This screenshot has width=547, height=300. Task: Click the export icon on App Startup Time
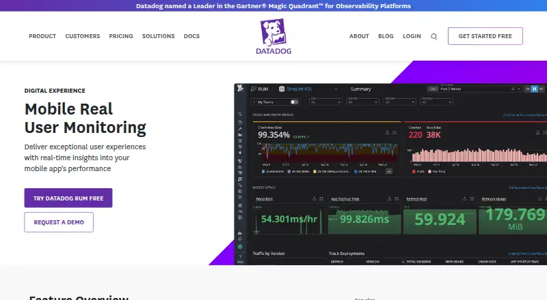coord(389,198)
